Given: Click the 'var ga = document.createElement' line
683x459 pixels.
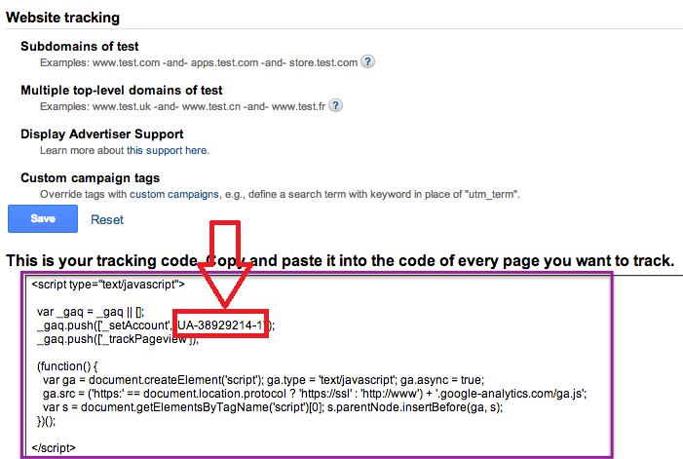Looking at the screenshot, I should pyautogui.click(x=263, y=380).
